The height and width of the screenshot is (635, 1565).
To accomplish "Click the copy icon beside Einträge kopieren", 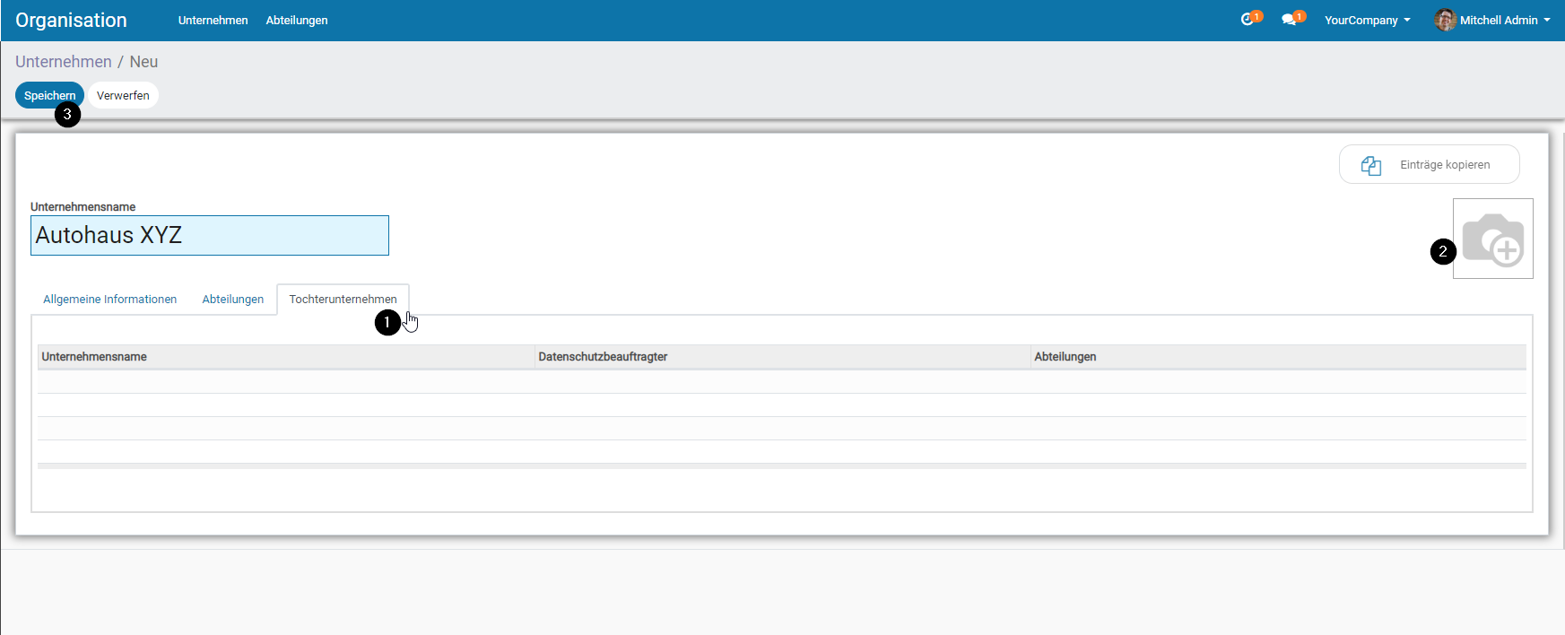I will (x=1370, y=165).
